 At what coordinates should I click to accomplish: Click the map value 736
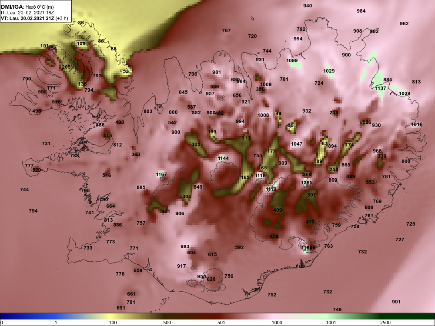(193, 74)
